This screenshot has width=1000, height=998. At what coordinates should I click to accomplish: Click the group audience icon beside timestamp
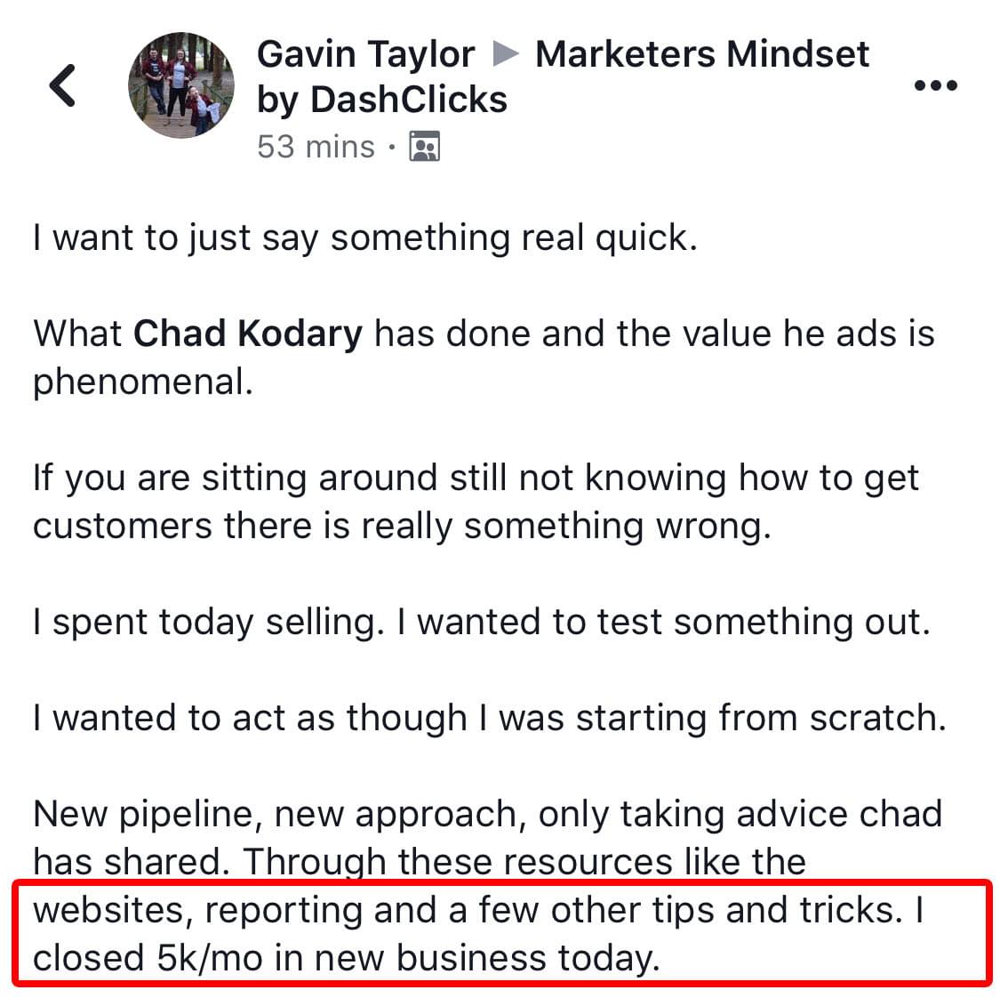(x=424, y=147)
